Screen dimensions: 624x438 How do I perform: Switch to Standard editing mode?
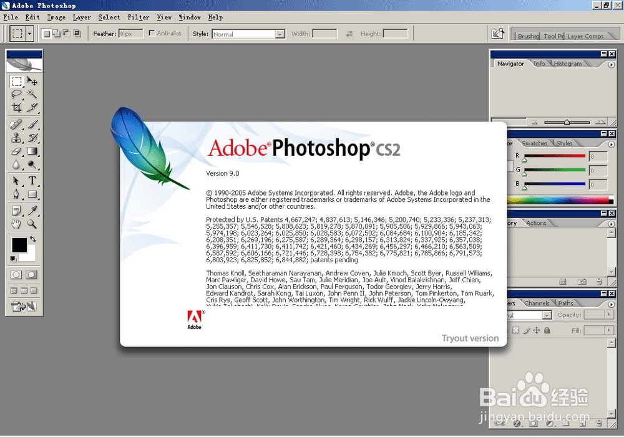[16, 275]
